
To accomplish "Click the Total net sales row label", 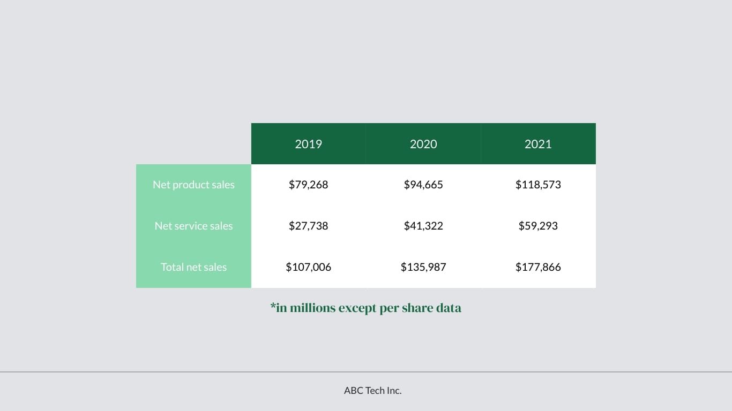I will [193, 267].
